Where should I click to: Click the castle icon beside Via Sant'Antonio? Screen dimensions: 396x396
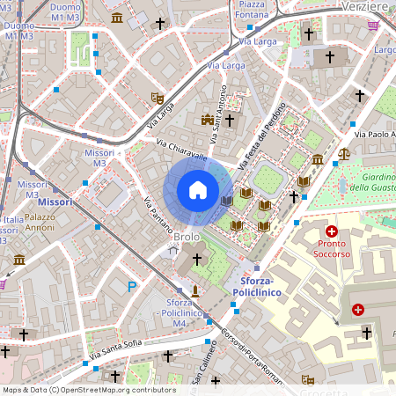tap(208, 120)
